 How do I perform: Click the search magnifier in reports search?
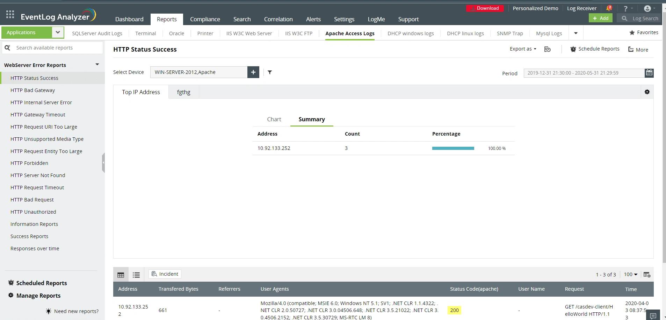(7, 47)
